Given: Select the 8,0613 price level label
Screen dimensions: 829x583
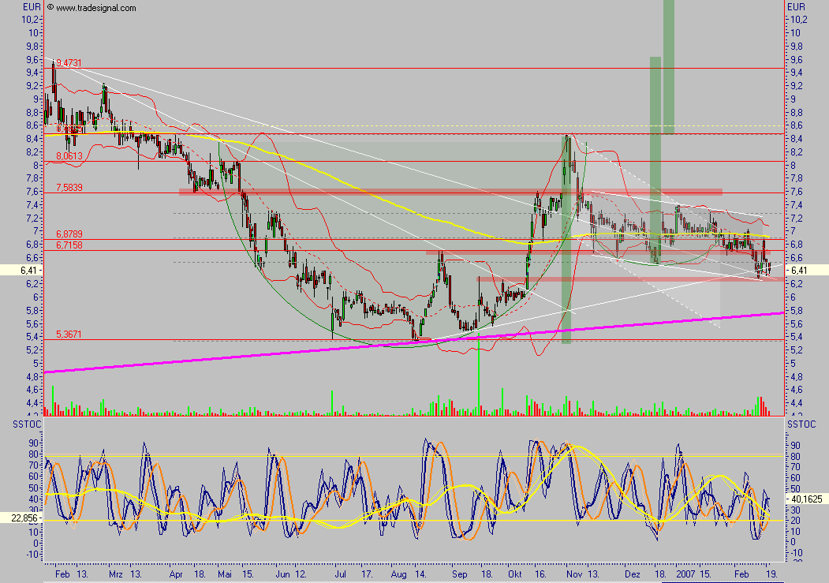Looking at the screenshot, I should click(69, 156).
